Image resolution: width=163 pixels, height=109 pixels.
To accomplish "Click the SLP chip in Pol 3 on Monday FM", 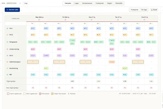I will tap(33, 55).
